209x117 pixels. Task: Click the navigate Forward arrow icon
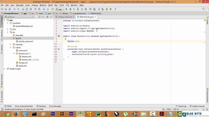(x=48, y=9)
